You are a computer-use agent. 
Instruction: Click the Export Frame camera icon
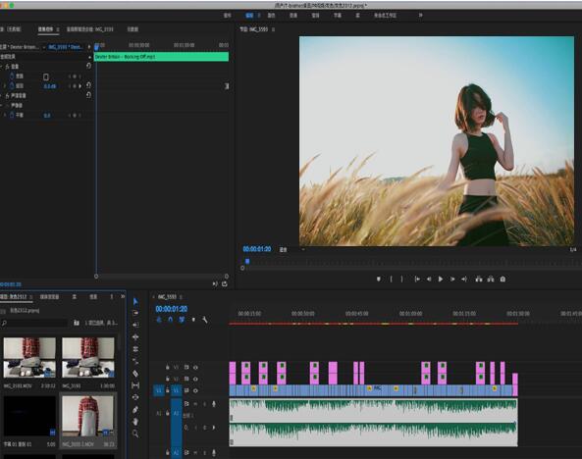coord(503,280)
